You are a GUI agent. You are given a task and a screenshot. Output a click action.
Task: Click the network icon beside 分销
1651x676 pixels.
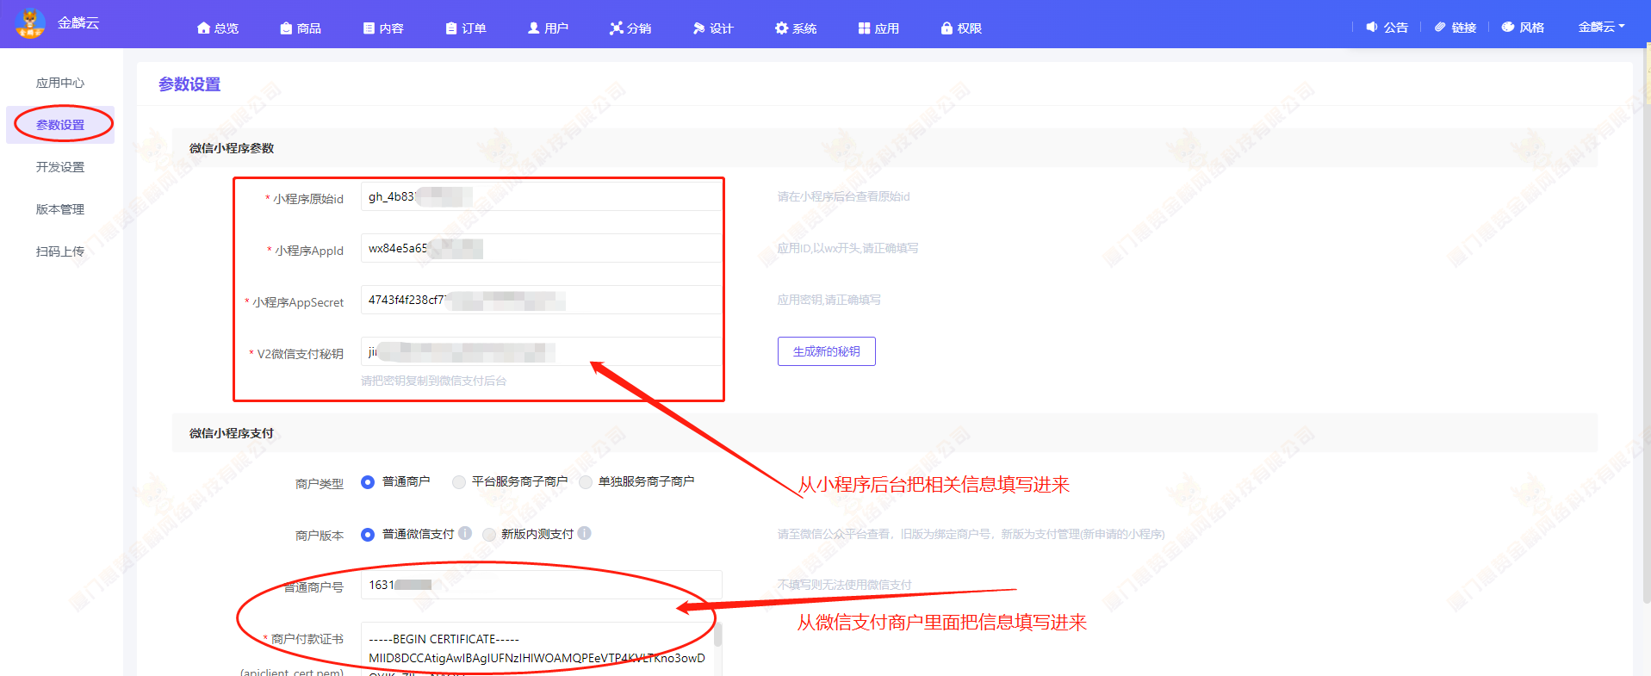coord(617,28)
